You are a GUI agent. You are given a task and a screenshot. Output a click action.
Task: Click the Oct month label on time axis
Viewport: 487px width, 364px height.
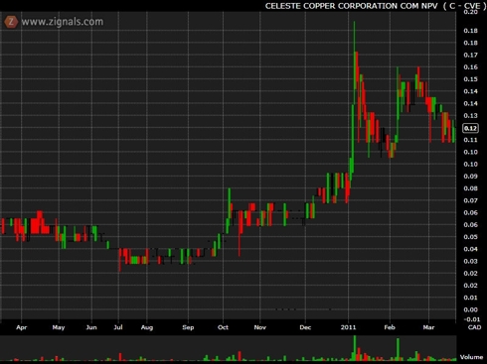[x=223, y=327]
